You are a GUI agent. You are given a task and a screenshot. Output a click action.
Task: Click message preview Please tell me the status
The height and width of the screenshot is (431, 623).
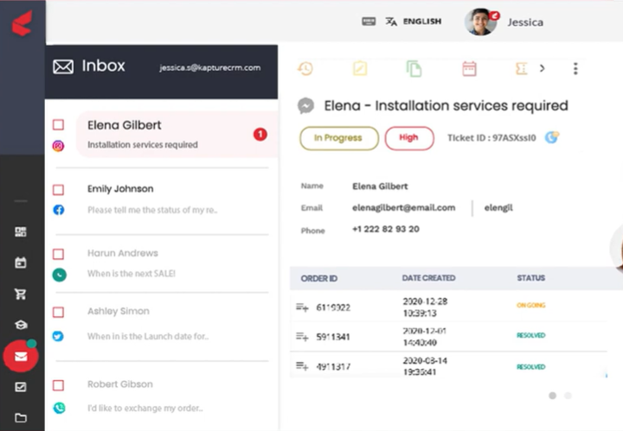pyautogui.click(x=152, y=210)
